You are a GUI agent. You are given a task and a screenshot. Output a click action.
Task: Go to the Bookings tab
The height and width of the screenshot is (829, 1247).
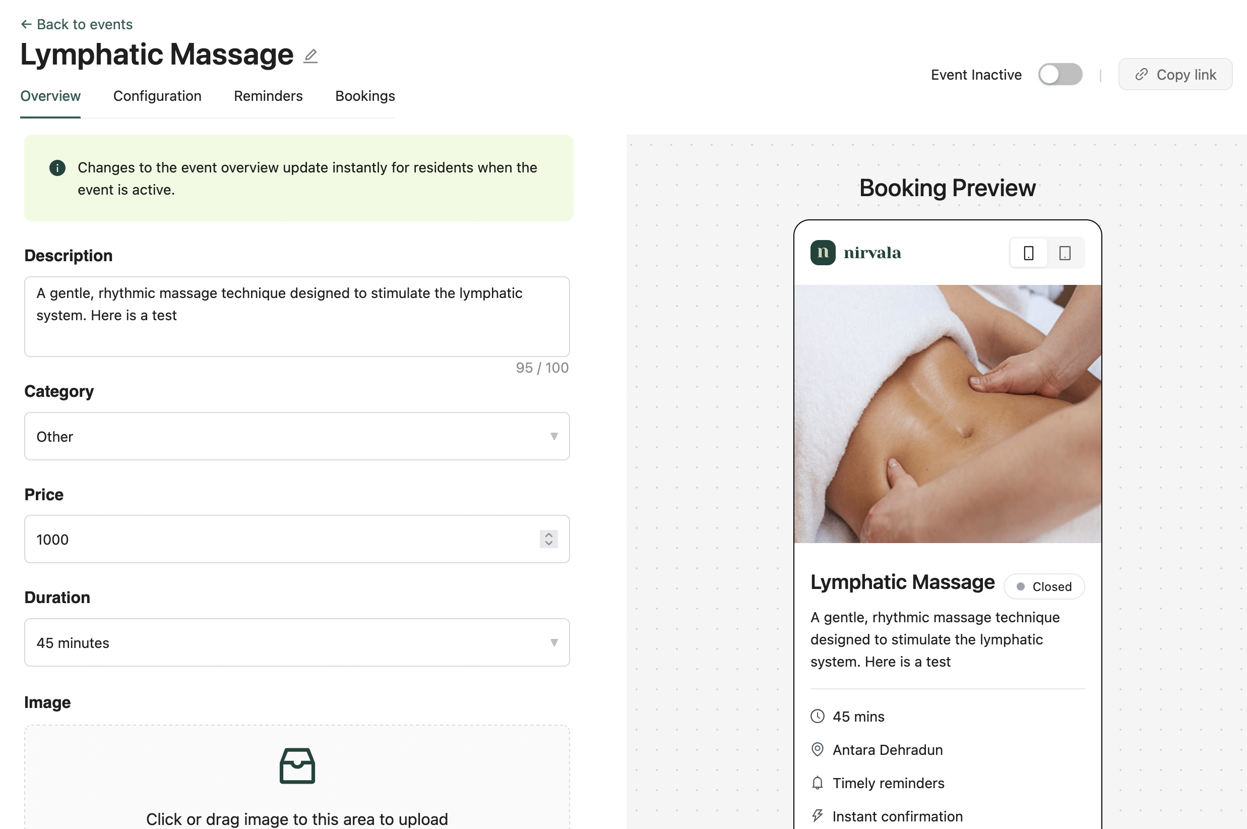364,96
